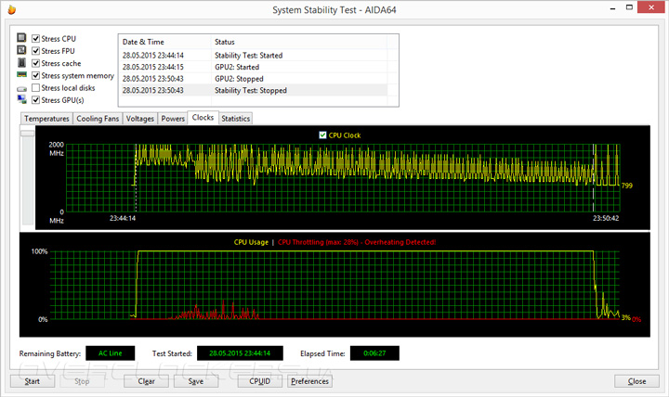Click the 799 MHz current clock readout

pyautogui.click(x=627, y=186)
